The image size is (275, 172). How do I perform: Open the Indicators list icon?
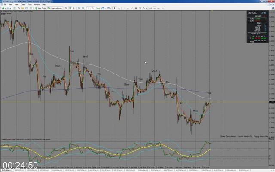click(x=98, y=8)
